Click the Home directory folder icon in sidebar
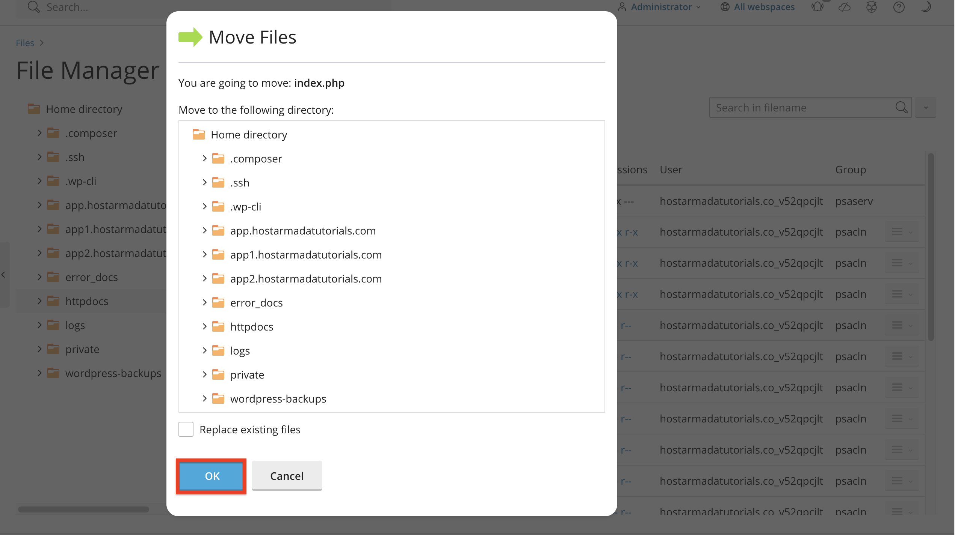Image resolution: width=955 pixels, height=535 pixels. point(34,109)
